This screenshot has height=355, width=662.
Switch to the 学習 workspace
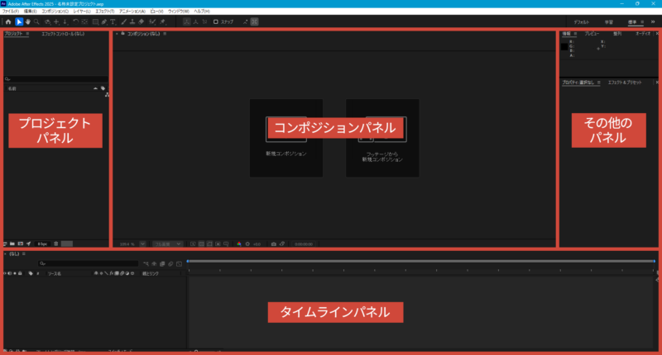pos(609,22)
